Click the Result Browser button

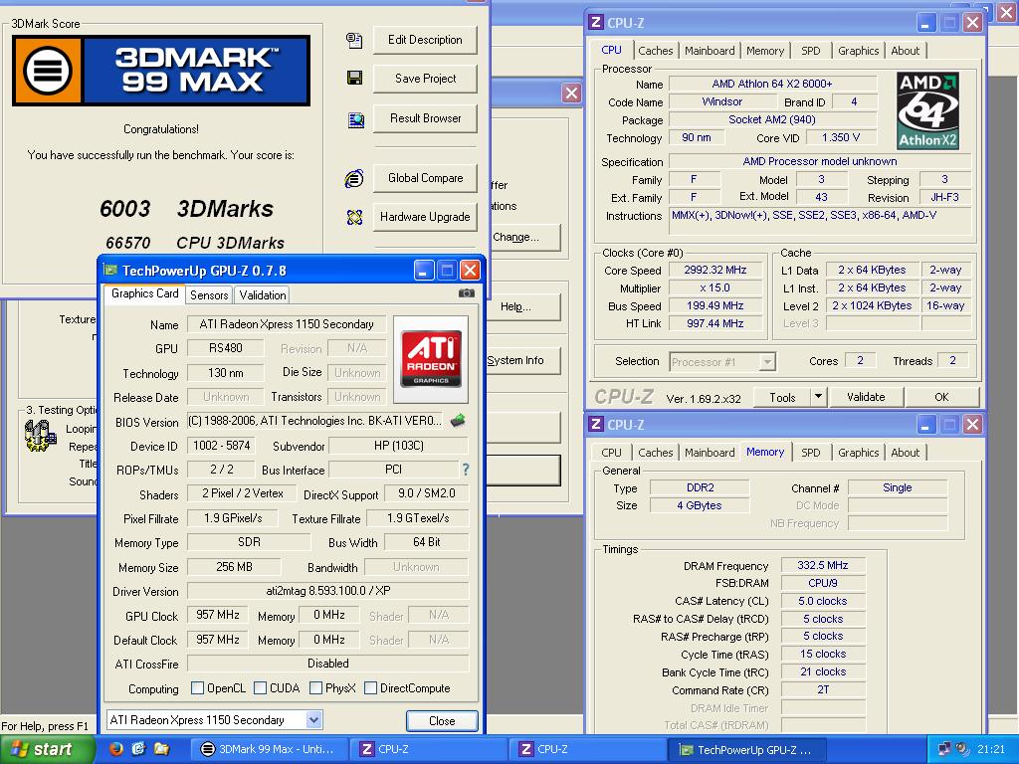coord(425,118)
